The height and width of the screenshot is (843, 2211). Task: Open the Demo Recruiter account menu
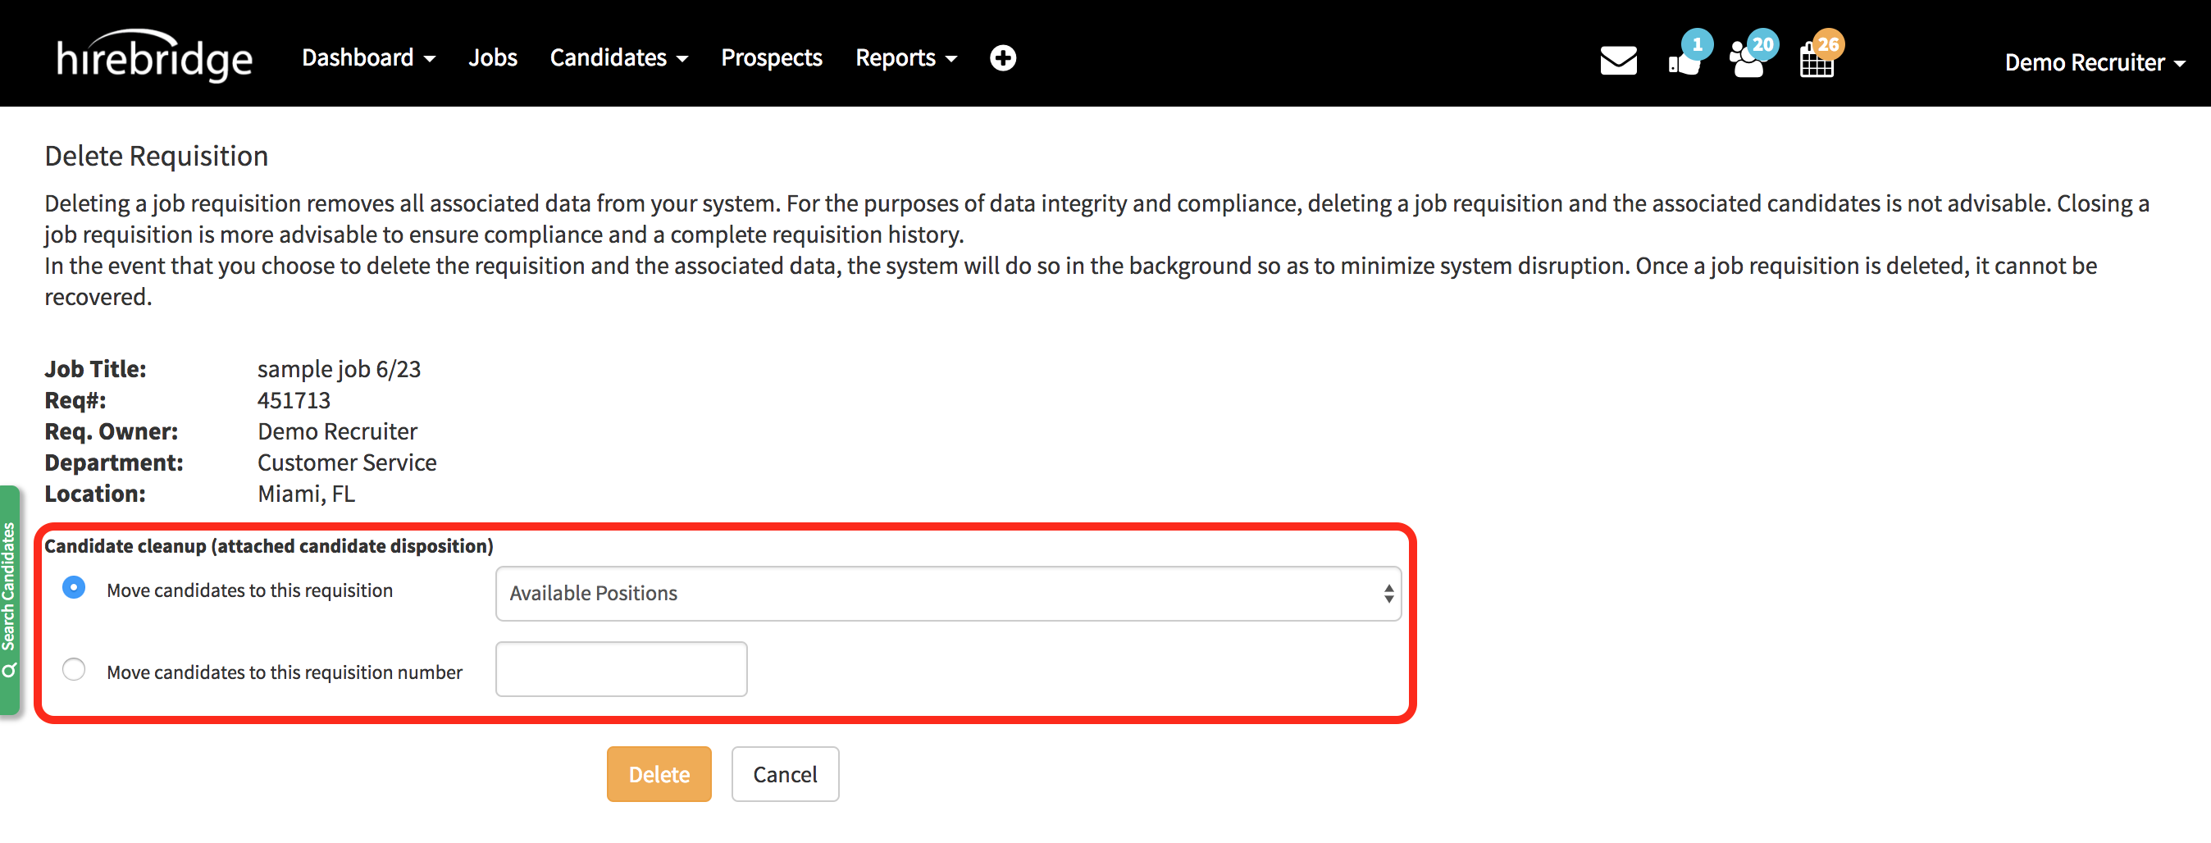pos(2094,62)
